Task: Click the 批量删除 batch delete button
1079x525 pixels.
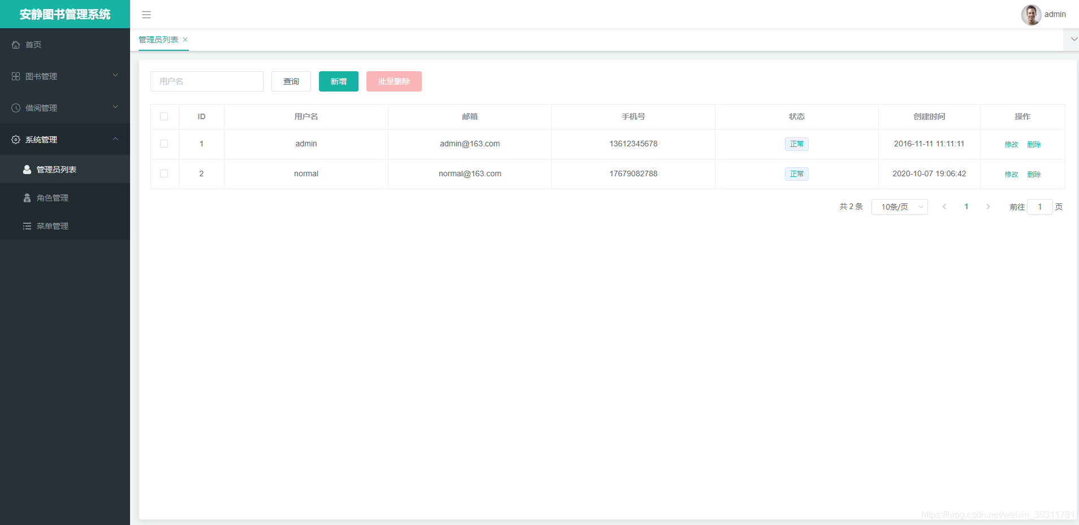Action: point(394,81)
